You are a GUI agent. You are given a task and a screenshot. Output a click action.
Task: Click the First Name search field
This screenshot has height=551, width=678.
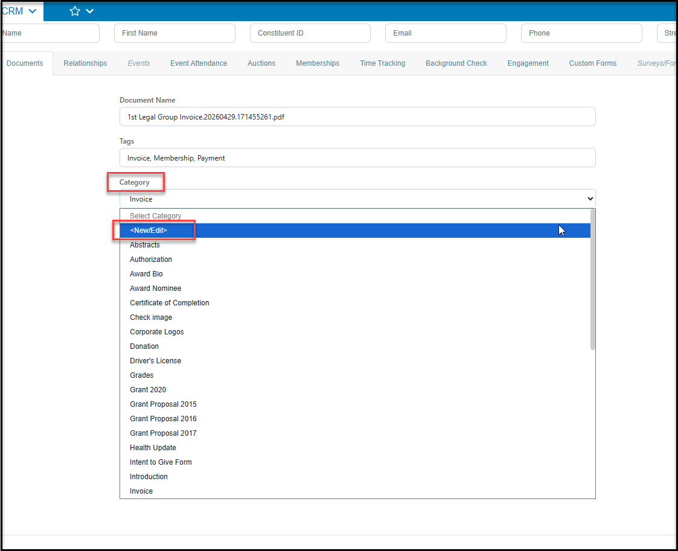pyautogui.click(x=174, y=33)
